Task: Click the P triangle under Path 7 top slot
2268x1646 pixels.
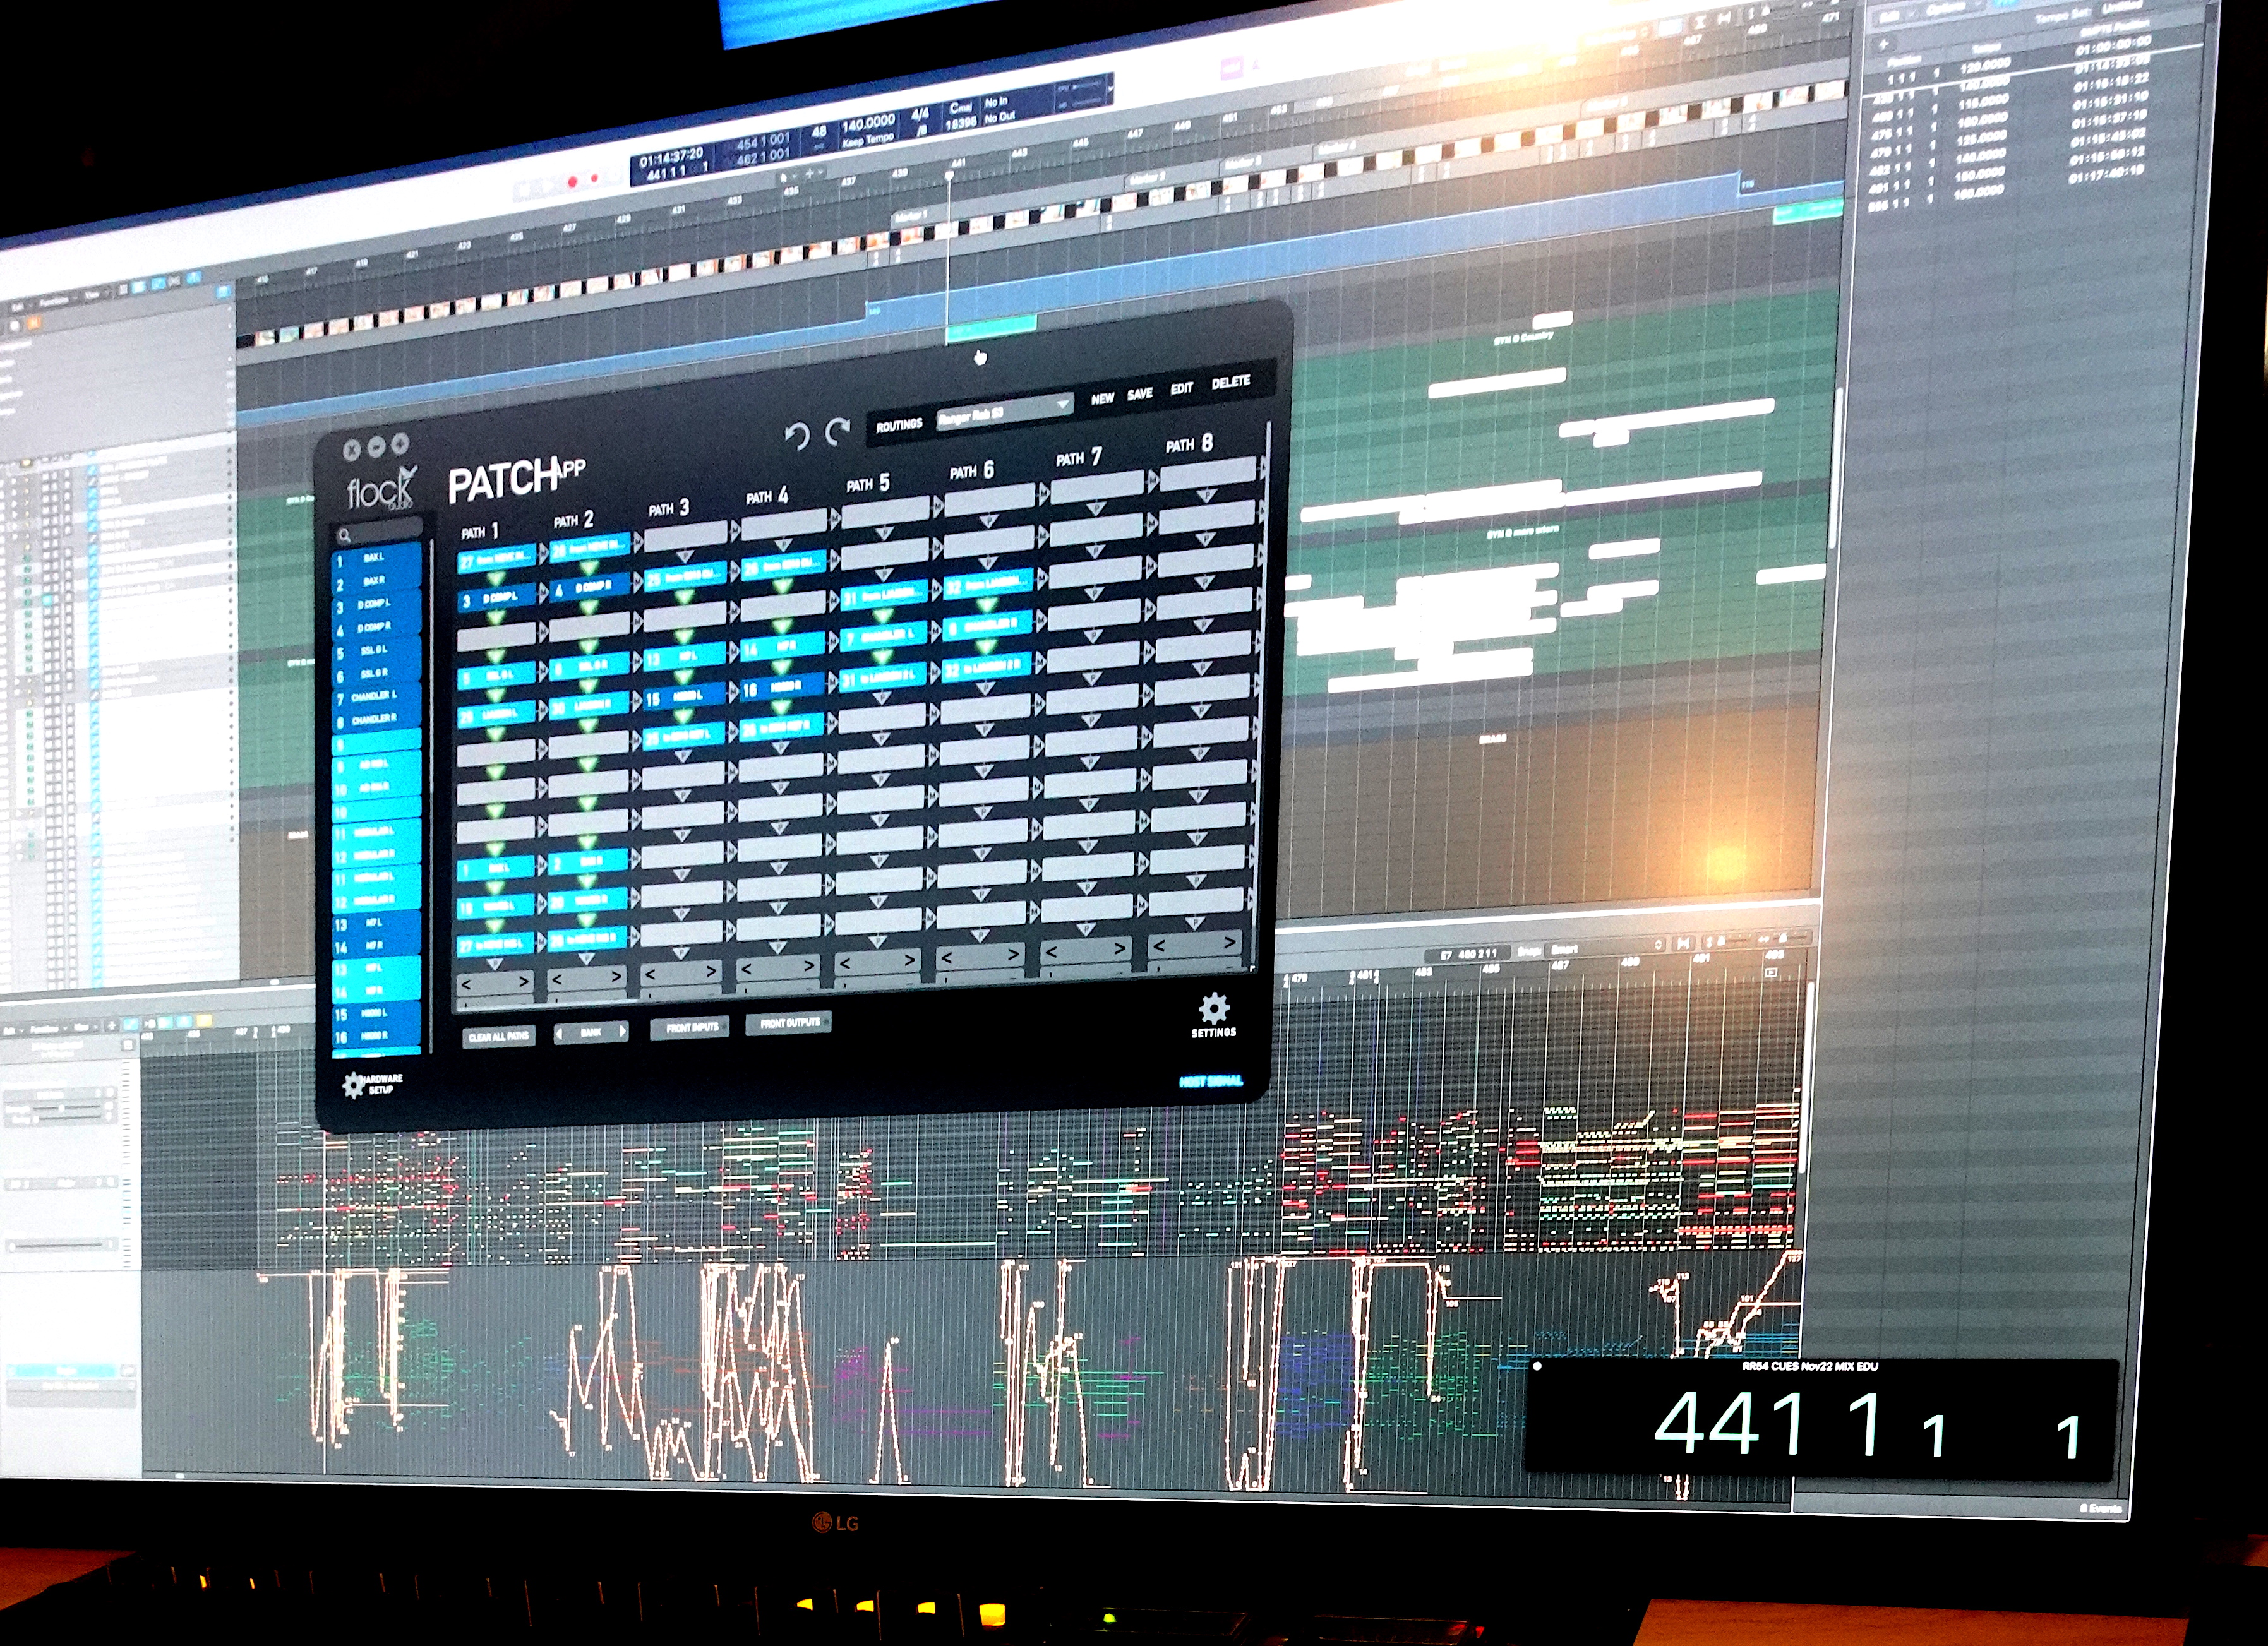Action: click(1096, 508)
